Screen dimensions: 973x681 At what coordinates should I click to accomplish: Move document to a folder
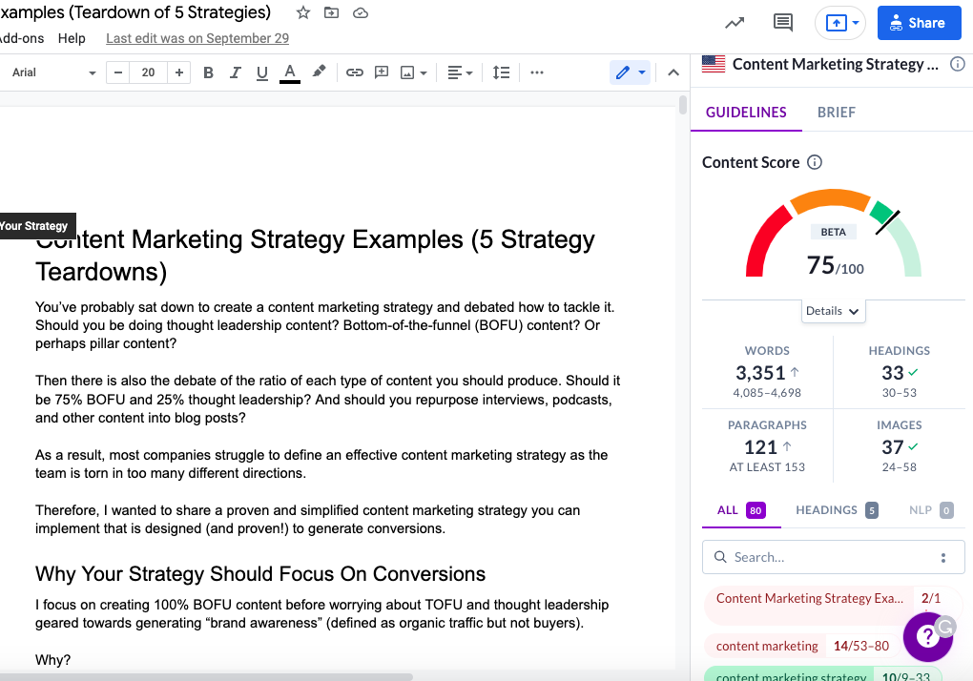tap(331, 12)
